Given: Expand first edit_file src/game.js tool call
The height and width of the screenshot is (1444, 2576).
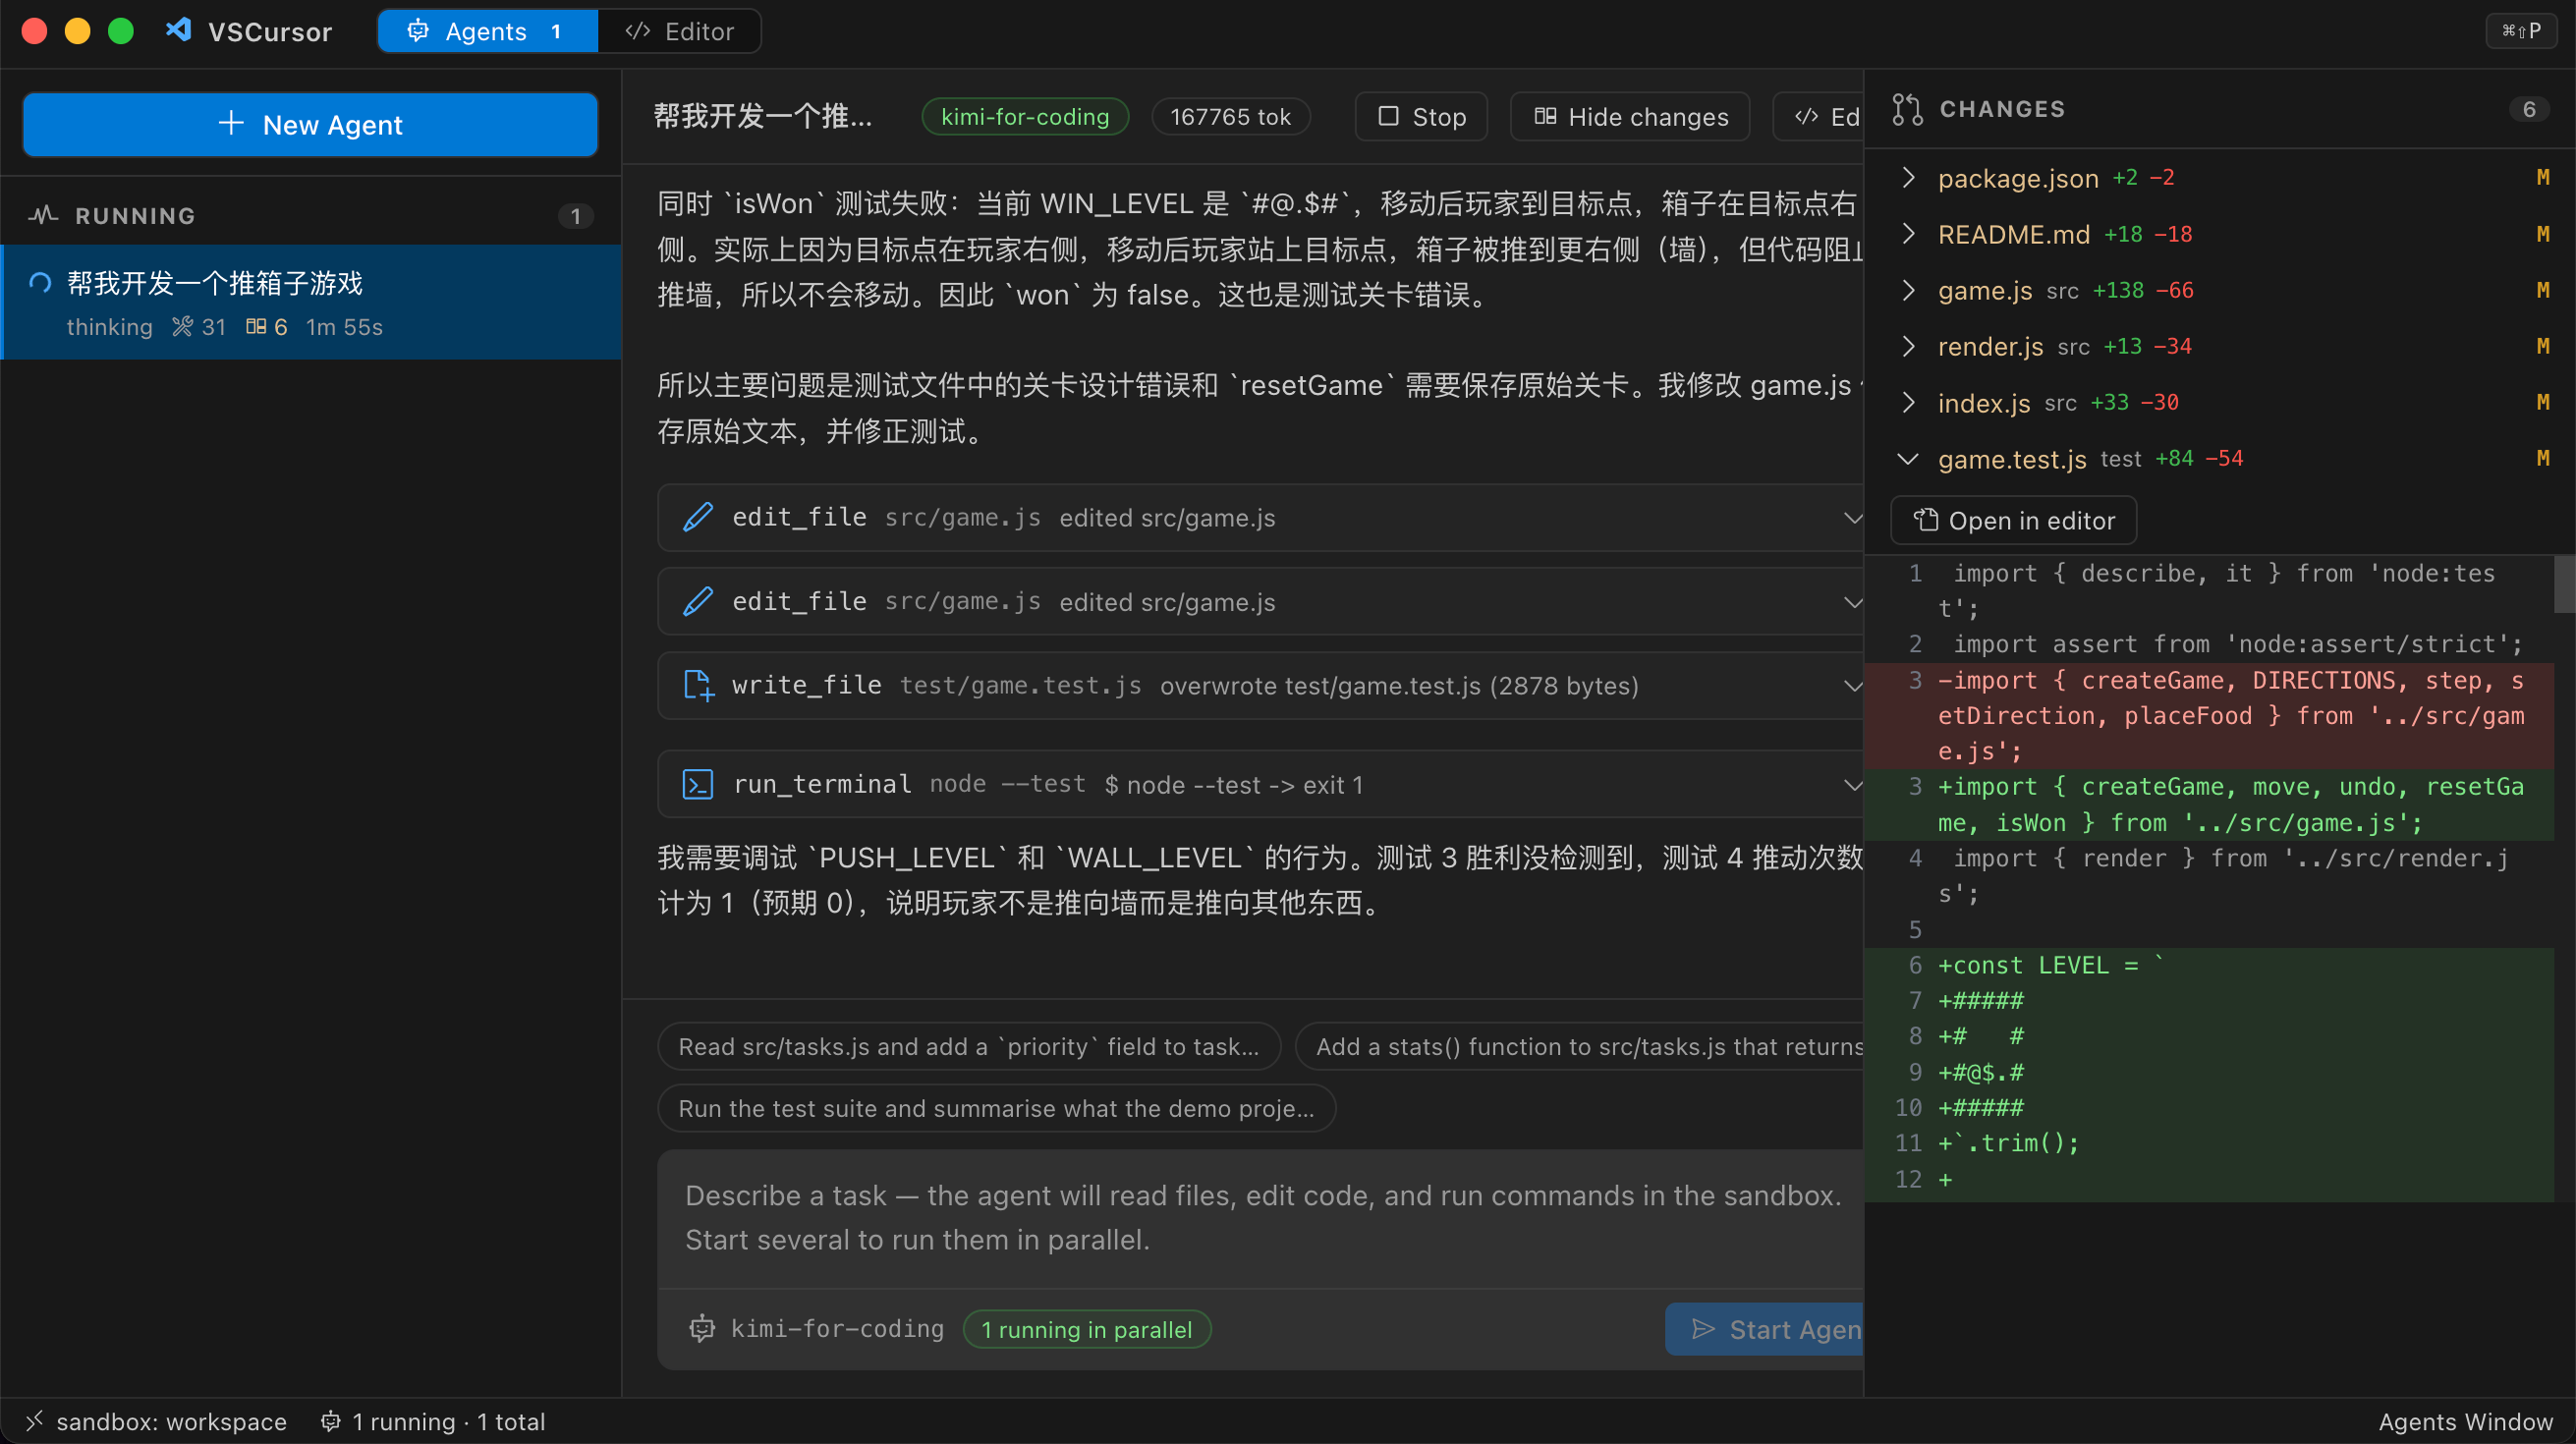Looking at the screenshot, I should pos(1852,517).
